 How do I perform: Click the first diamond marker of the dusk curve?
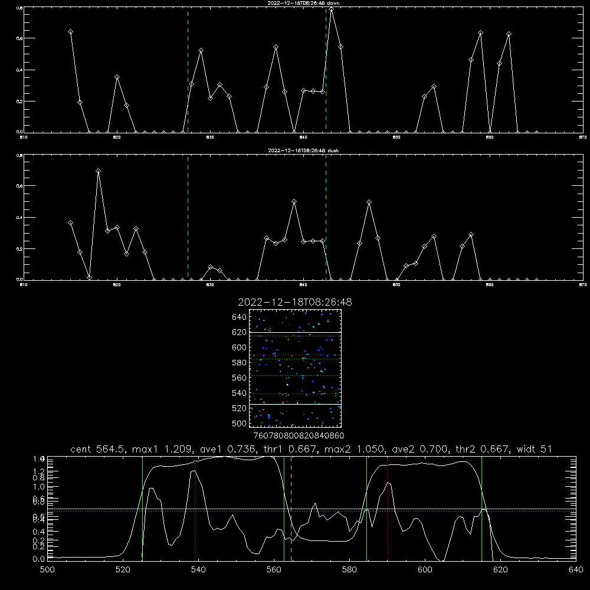(x=70, y=223)
